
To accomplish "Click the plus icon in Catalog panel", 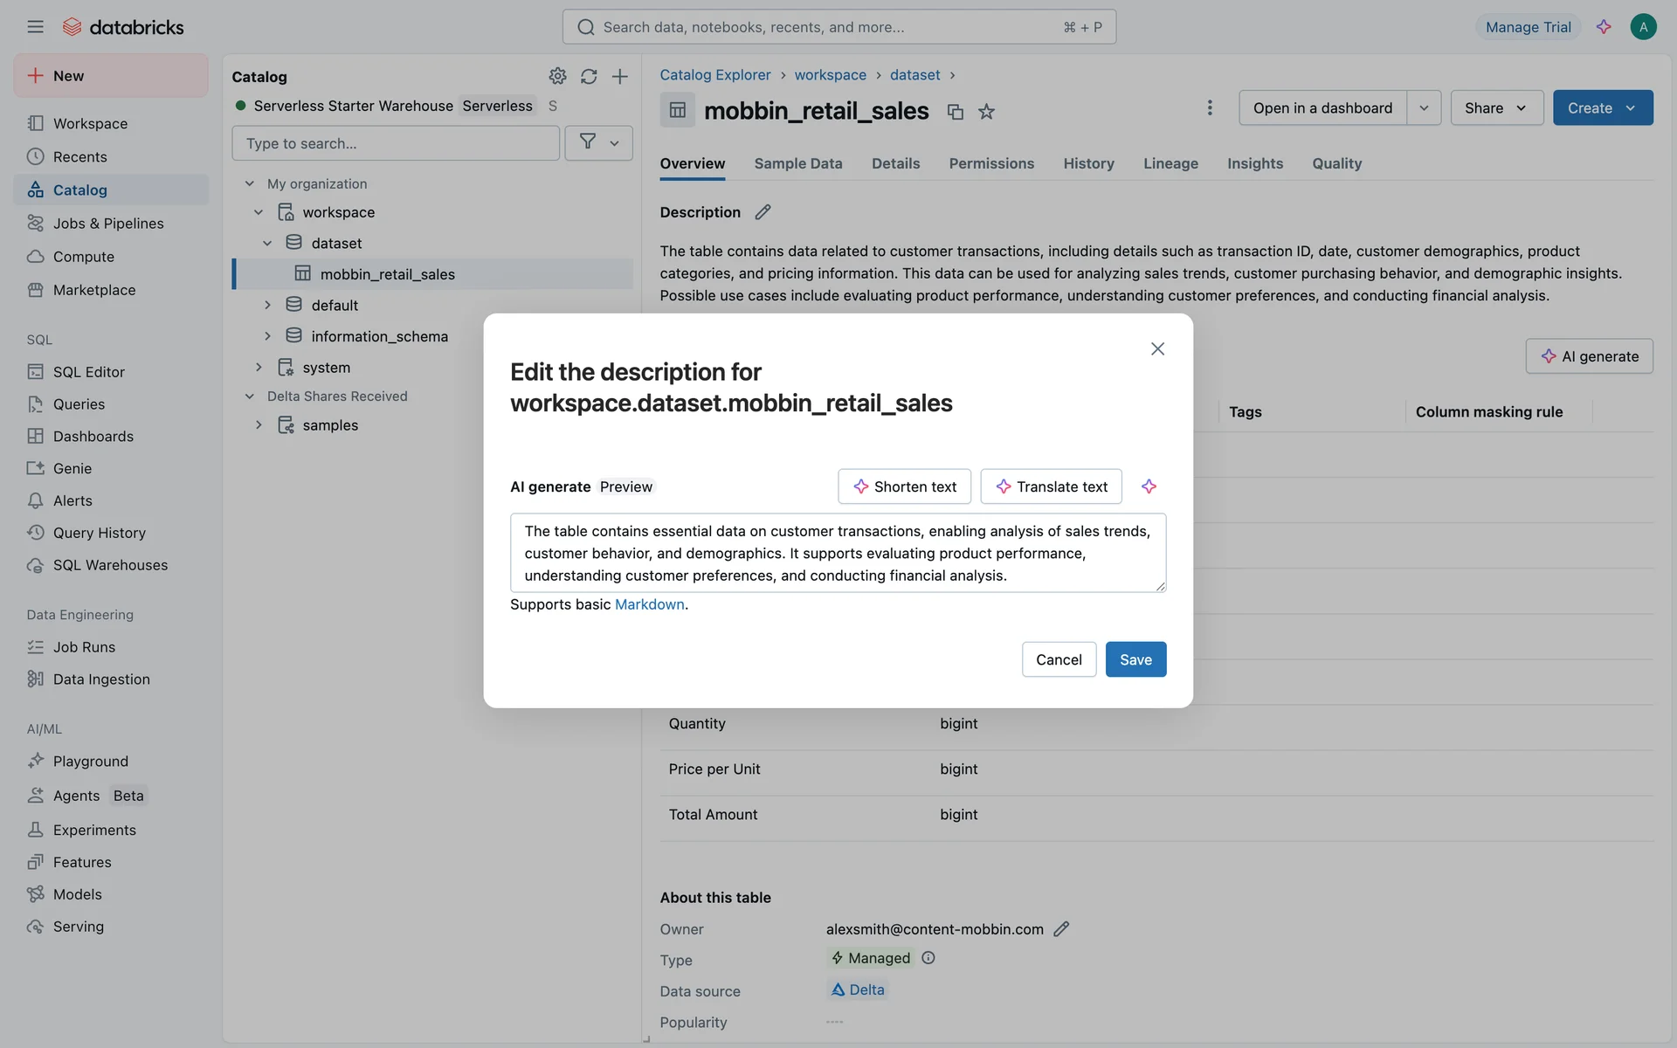I will click(619, 76).
